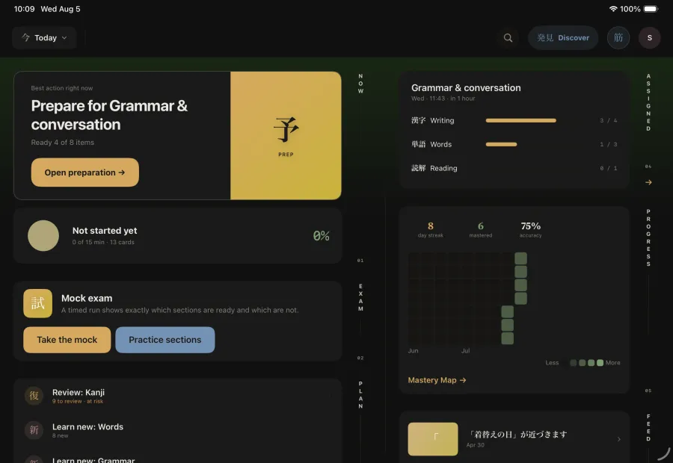The width and height of the screenshot is (673, 463).
Task: Tap the yellow 予 PREP tile
Action: [286, 135]
